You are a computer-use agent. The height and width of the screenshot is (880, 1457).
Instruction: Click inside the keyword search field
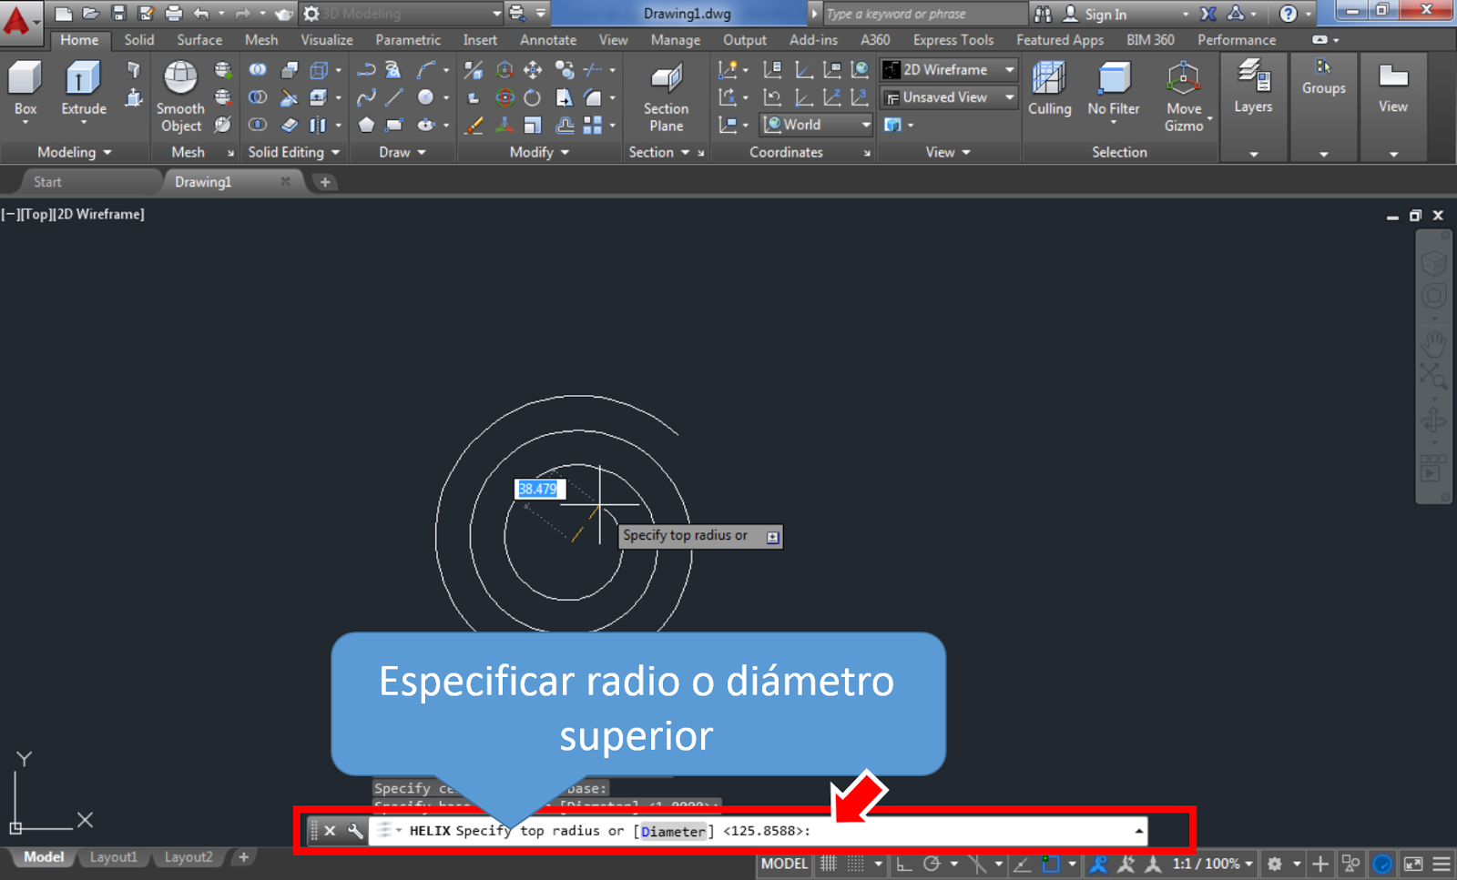coord(920,14)
